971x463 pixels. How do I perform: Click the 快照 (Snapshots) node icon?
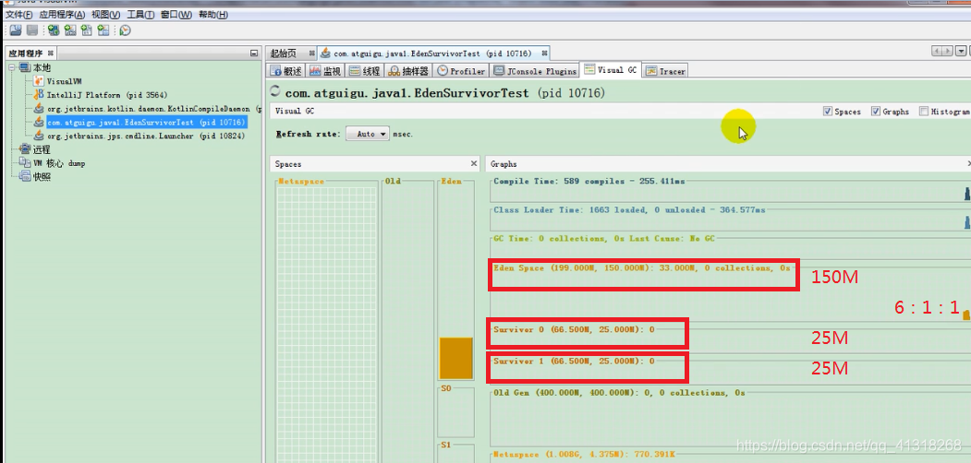pyautogui.click(x=25, y=177)
